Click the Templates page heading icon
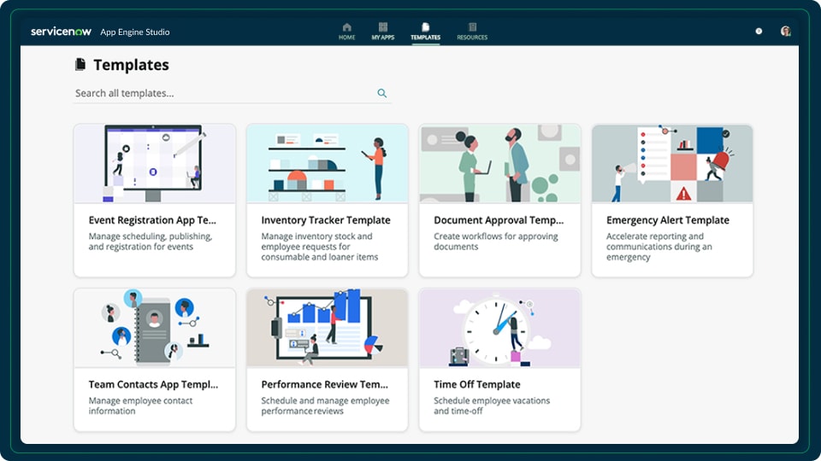The height and width of the screenshot is (461, 821). (80, 64)
